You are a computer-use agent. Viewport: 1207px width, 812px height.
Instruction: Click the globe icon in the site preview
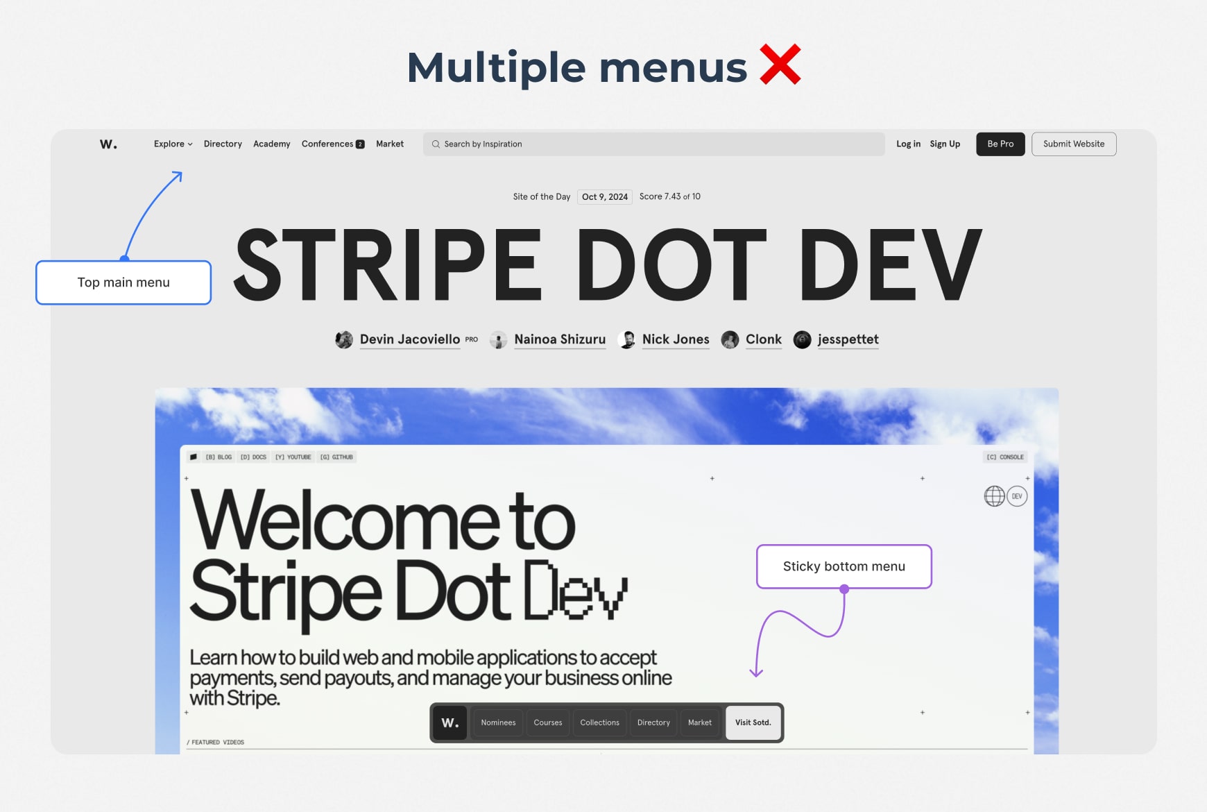pyautogui.click(x=994, y=496)
